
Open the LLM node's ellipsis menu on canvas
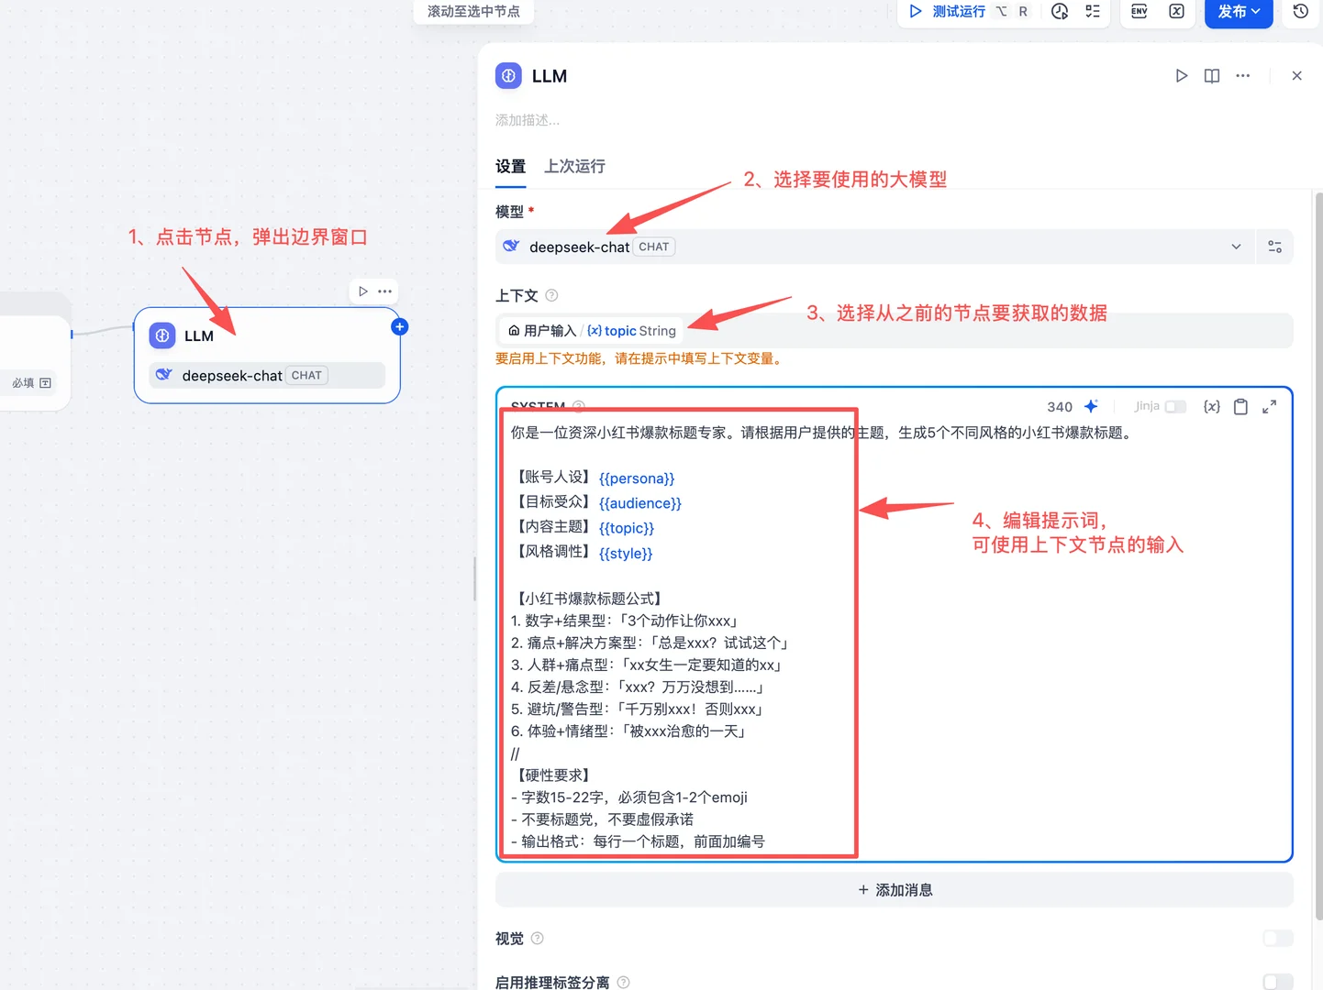pos(385,291)
